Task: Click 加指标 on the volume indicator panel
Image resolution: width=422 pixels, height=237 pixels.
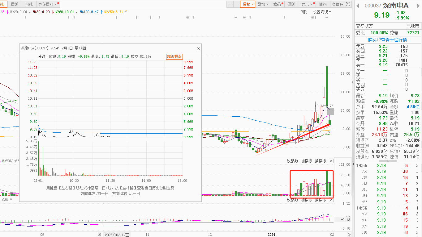Action: click(306, 161)
